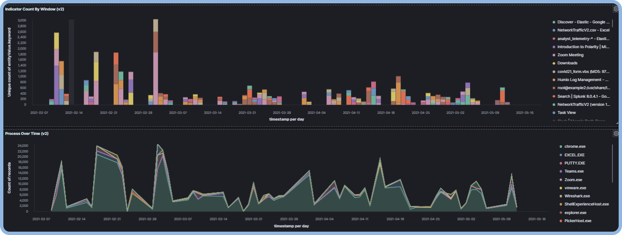The image size is (622, 235).
Task: Click 'Unique count of entityValue.keyword' axis title
Action: (9, 61)
